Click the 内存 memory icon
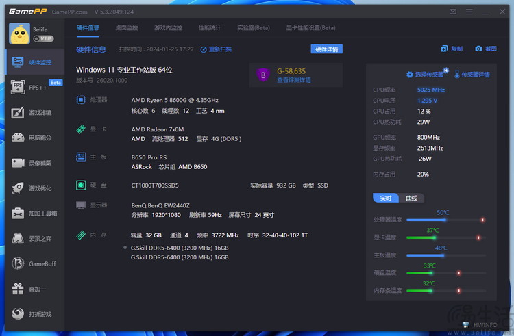Screen dimensions: 514x336 (81, 235)
